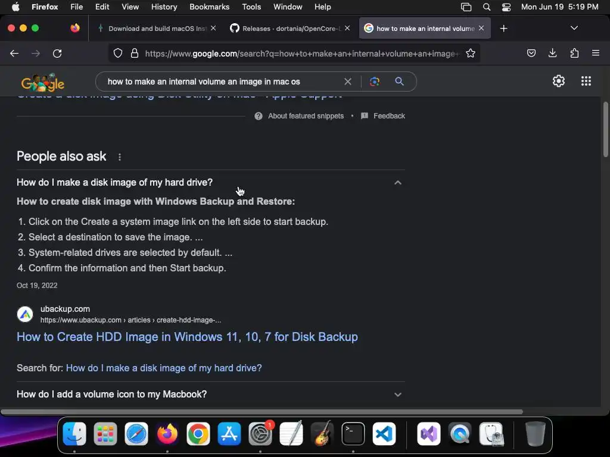This screenshot has width=610, height=457.
Task: Bookmark this page with star icon
Action: click(471, 53)
